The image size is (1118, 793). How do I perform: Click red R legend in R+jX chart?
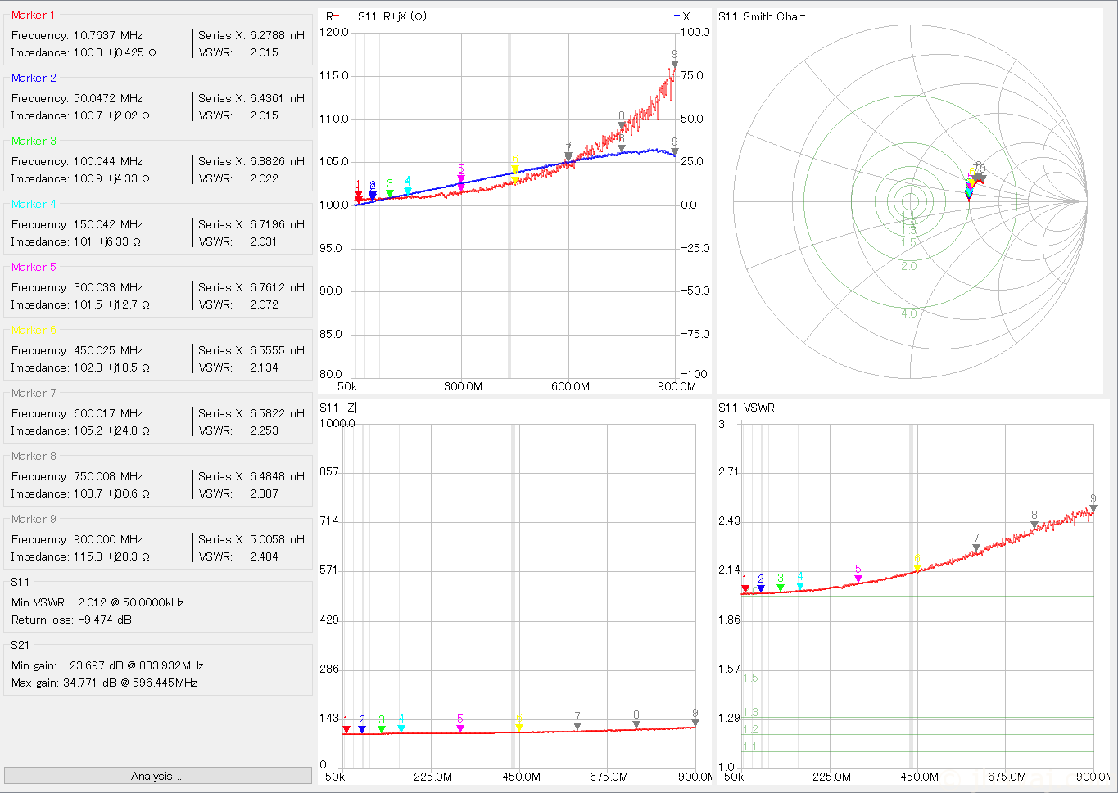click(x=333, y=16)
